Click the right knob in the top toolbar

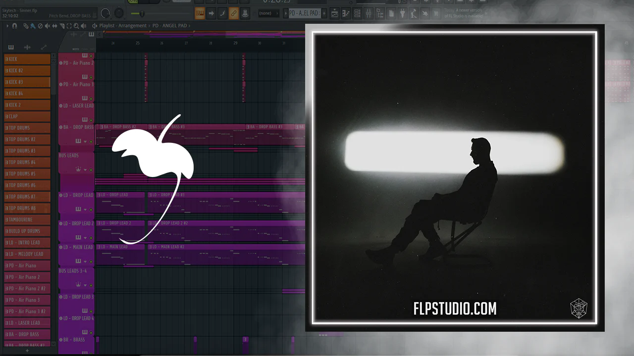click(x=119, y=13)
